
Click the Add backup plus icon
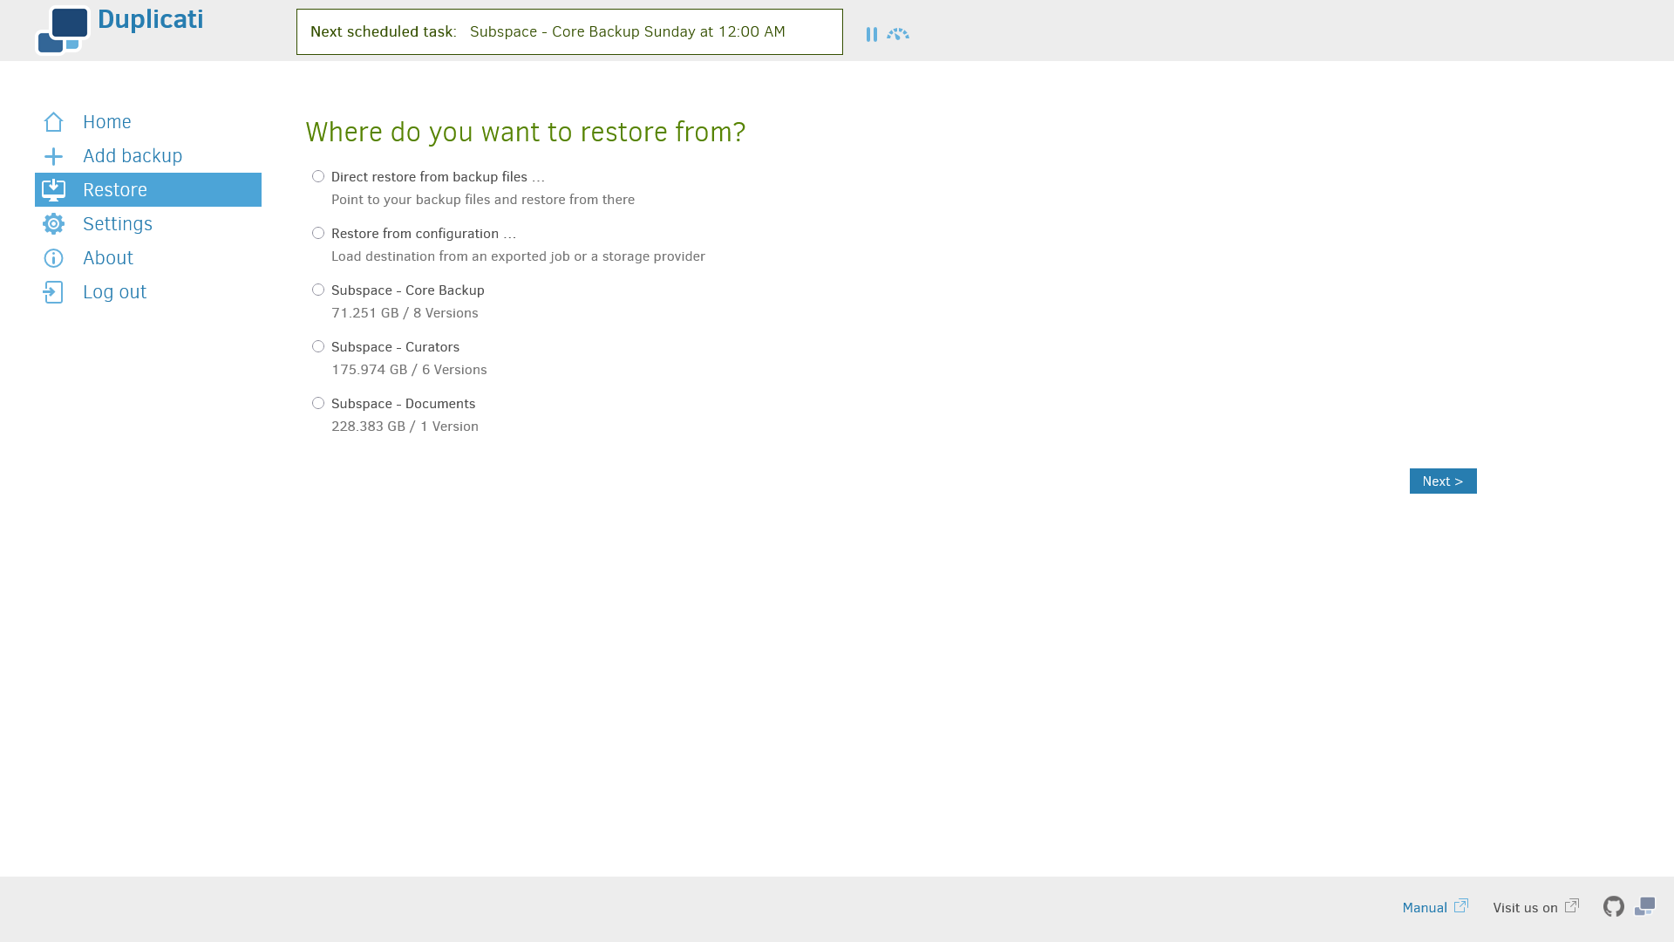click(x=54, y=156)
